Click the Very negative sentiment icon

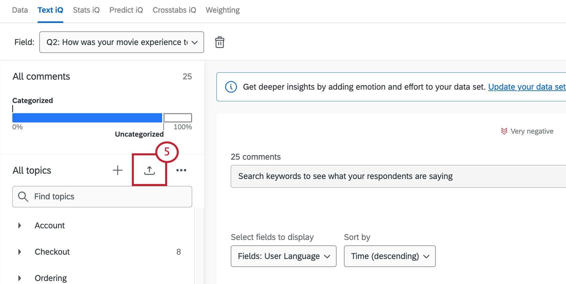(x=504, y=131)
